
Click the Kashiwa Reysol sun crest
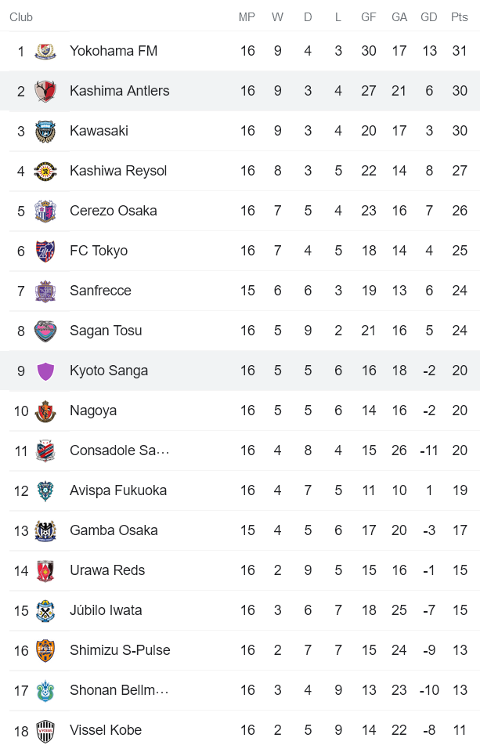[45, 170]
